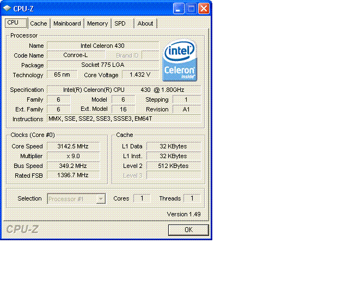Minimize the CPU-Z window
The image size is (362, 300).
tap(179, 9)
